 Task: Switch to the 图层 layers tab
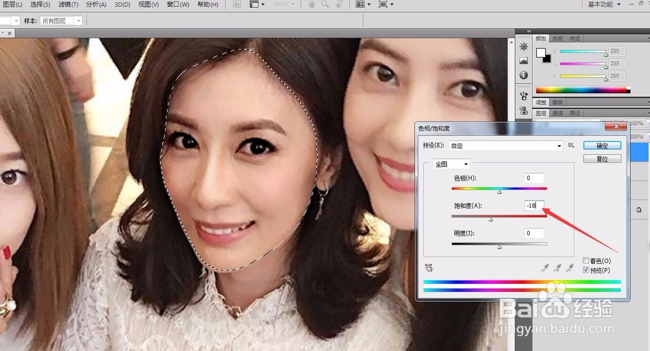[541, 112]
